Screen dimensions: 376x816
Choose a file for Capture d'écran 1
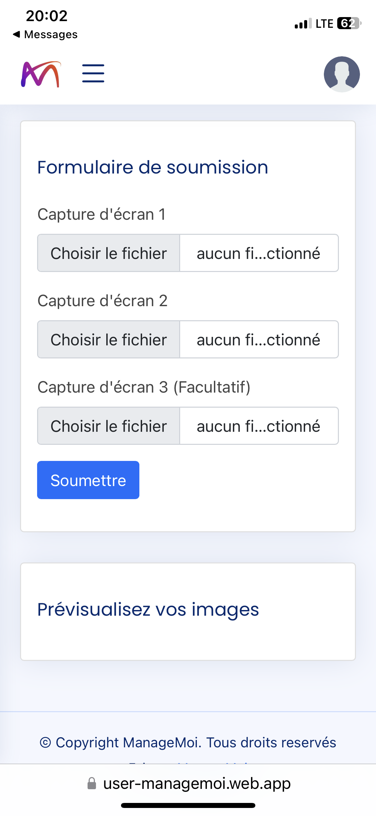[109, 253]
